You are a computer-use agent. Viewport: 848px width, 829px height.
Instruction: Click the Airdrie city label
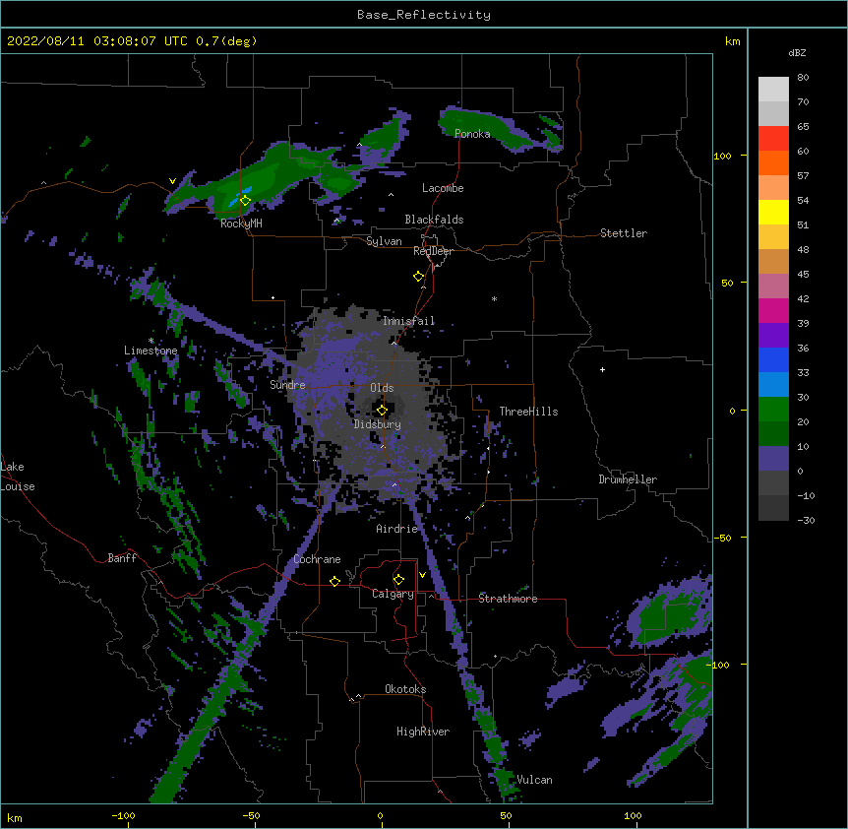coord(396,529)
